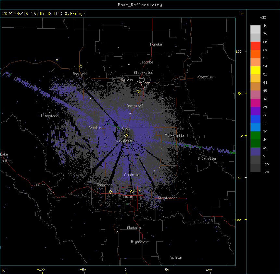Select the Didsbury label
280x274 pixels.
[124, 140]
